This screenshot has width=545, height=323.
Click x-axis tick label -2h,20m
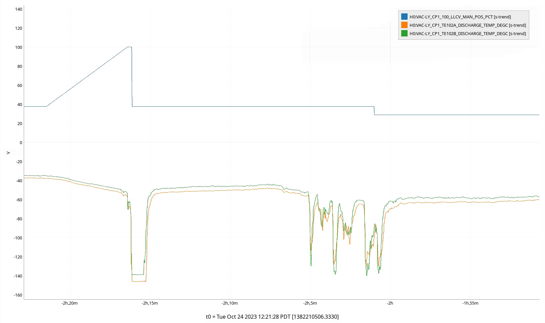click(70, 303)
